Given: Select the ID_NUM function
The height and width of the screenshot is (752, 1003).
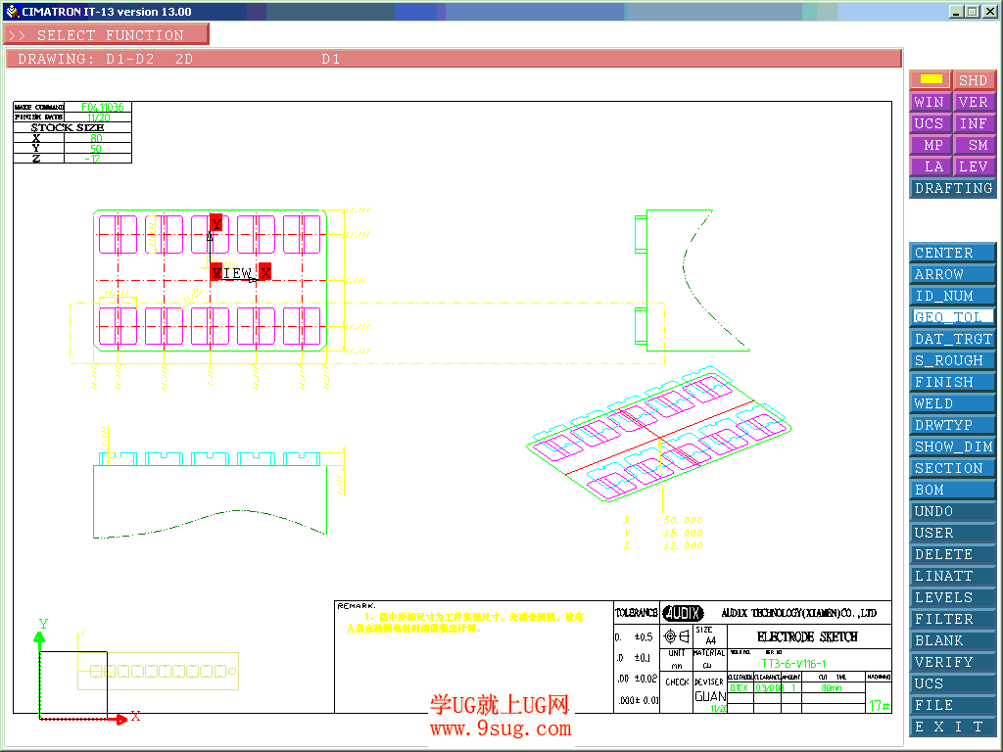Looking at the screenshot, I should click(953, 296).
